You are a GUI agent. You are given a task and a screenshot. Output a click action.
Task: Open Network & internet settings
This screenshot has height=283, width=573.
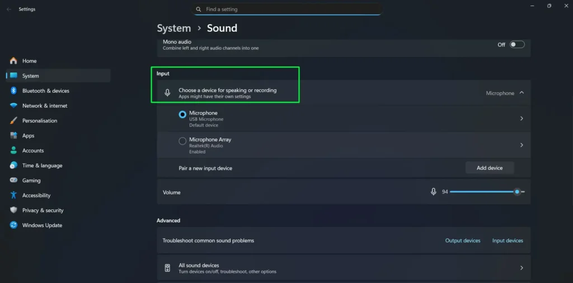tap(58, 105)
